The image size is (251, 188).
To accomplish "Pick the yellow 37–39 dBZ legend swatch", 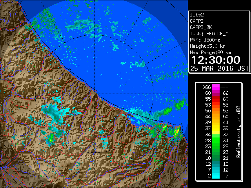I will pos(216,128).
